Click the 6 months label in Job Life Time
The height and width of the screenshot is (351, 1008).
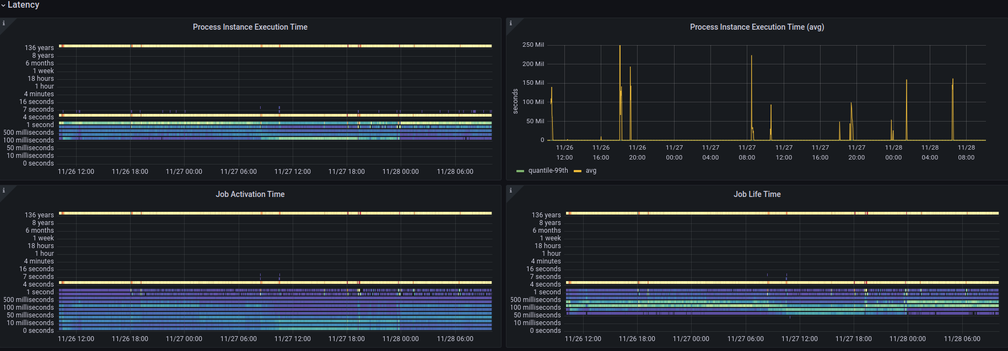(x=547, y=231)
